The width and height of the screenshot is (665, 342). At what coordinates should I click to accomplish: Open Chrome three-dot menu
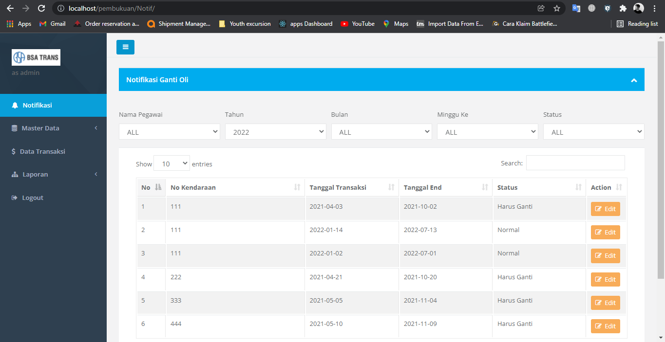[x=655, y=8]
